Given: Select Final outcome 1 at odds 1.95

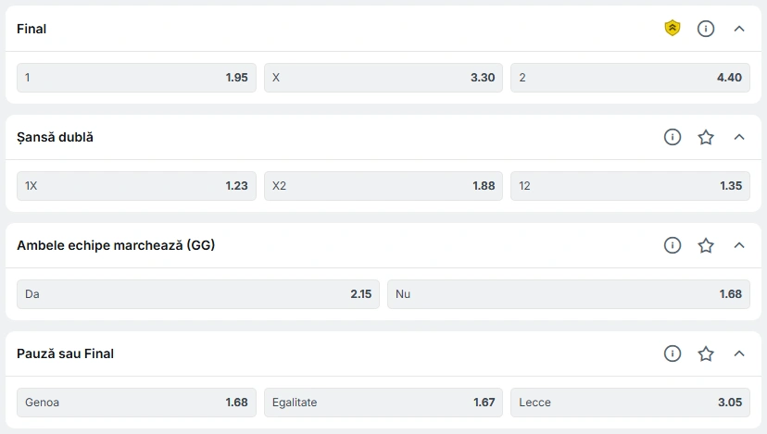Looking at the screenshot, I should click(x=136, y=78).
